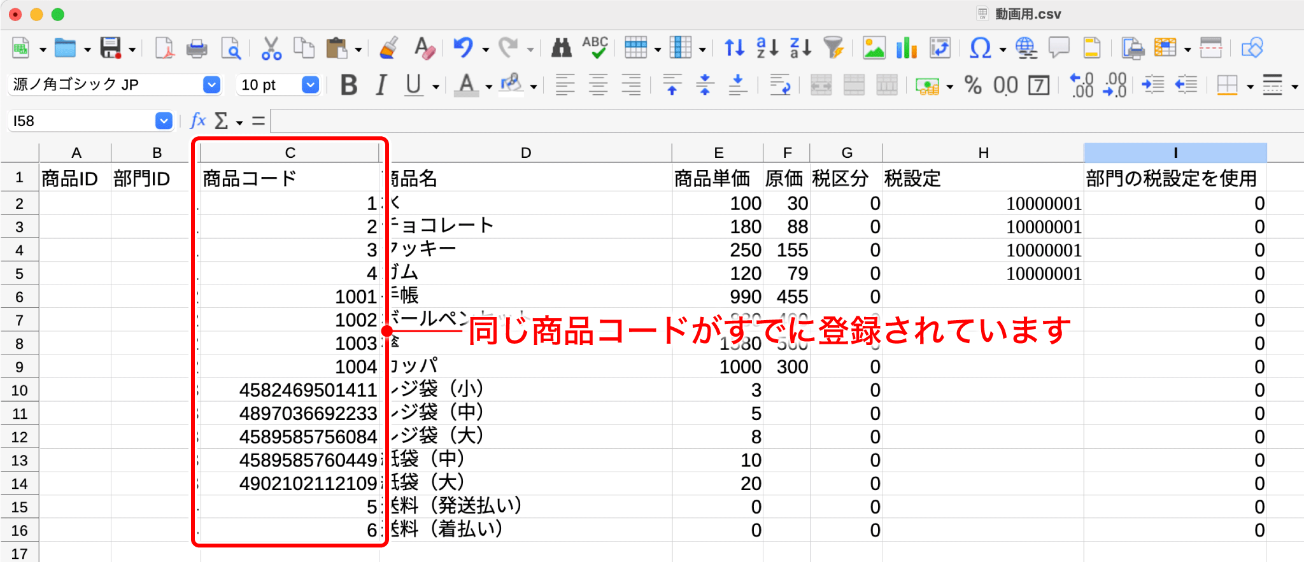This screenshot has height=562, width=1304.
Task: Toggle Align Bottom vertical alignment
Action: [x=737, y=85]
